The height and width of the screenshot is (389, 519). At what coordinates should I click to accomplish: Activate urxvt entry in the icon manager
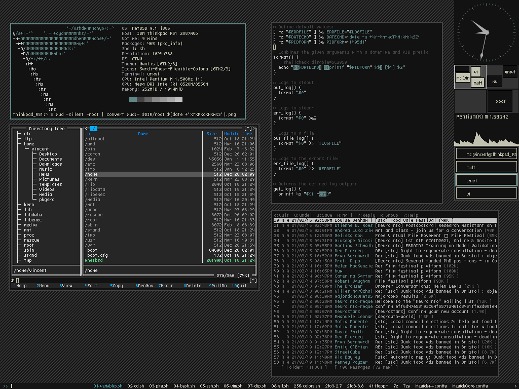(x=486, y=181)
